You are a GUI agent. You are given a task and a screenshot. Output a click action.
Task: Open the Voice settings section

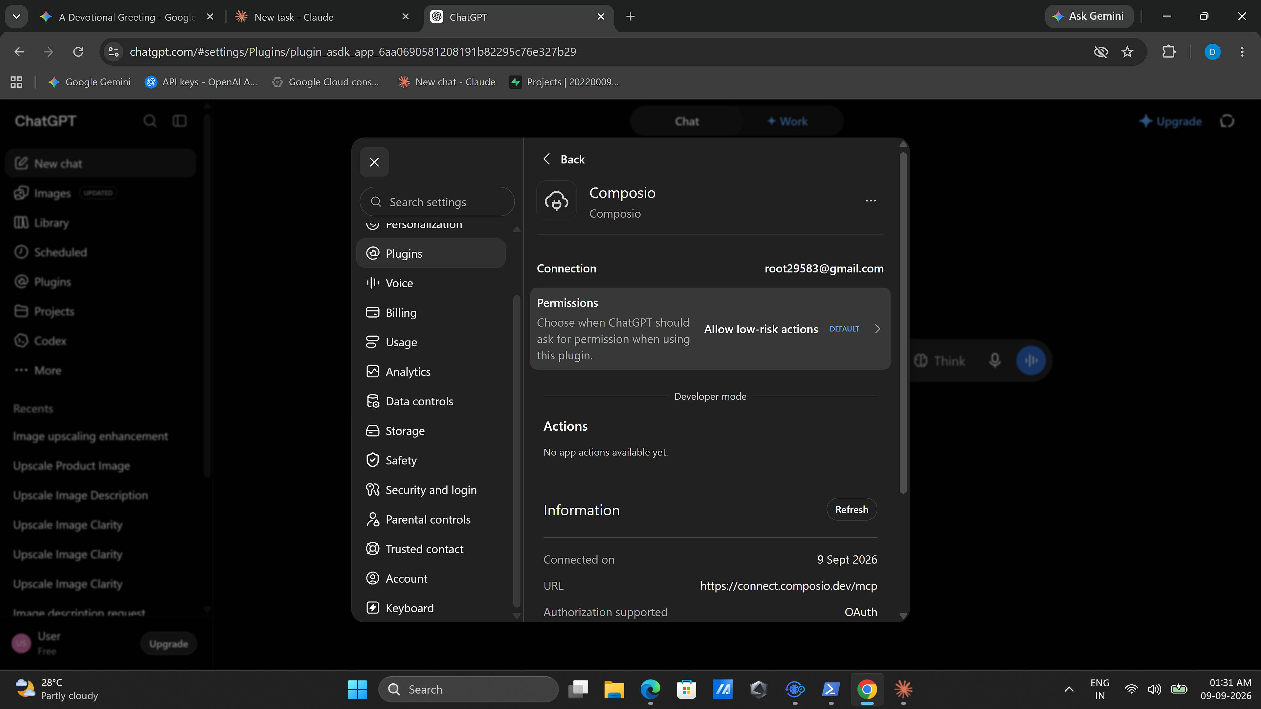coord(431,283)
